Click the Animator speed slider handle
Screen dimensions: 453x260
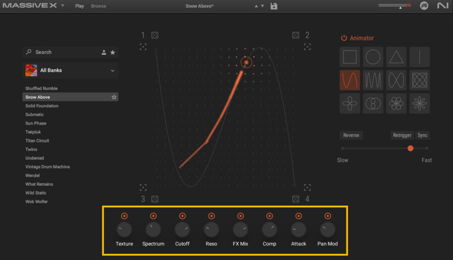click(410, 148)
